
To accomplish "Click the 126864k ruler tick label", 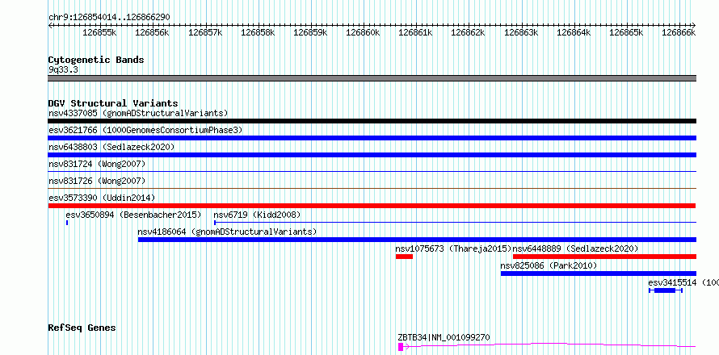I will 574,32.
